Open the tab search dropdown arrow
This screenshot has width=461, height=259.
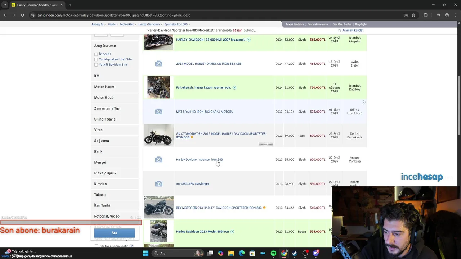coord(5,5)
